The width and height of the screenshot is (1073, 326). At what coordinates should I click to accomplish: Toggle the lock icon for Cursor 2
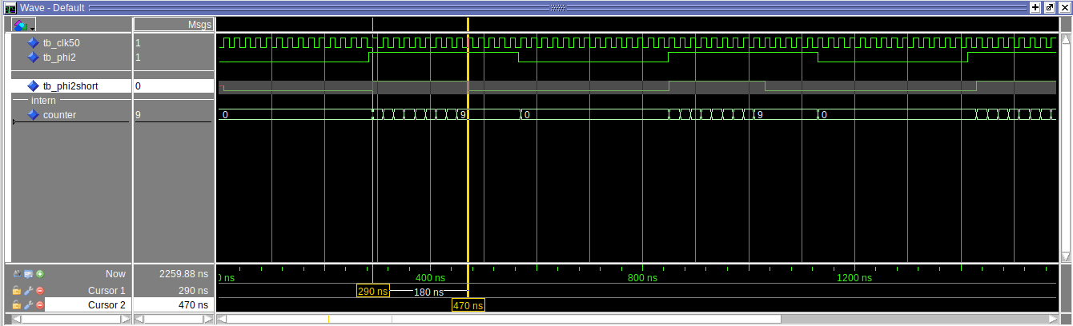[x=16, y=305]
